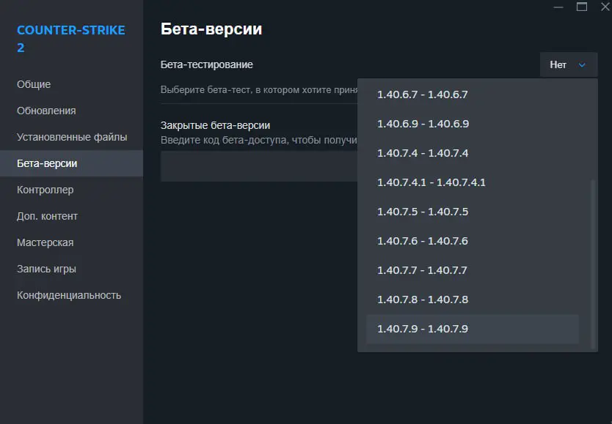Click the COUNTER-STRIKE 2 title

[x=70, y=39]
